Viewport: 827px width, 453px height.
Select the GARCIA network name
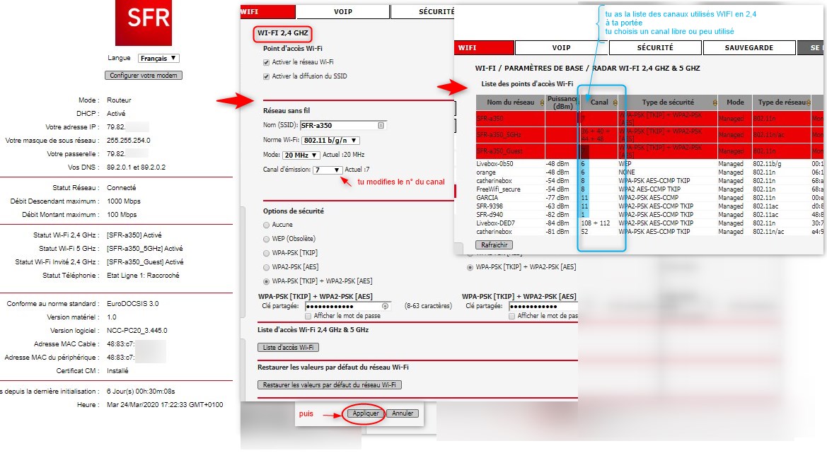point(487,198)
